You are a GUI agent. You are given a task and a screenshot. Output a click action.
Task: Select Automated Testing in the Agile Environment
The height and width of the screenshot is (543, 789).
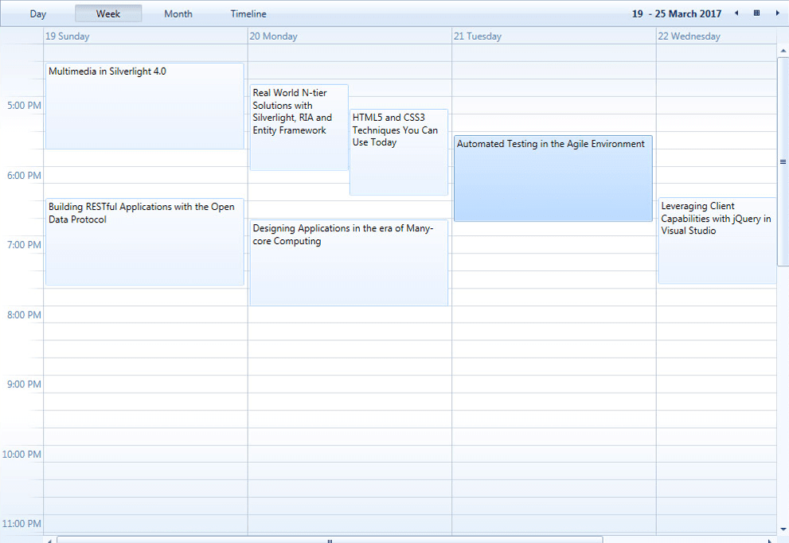(x=553, y=178)
